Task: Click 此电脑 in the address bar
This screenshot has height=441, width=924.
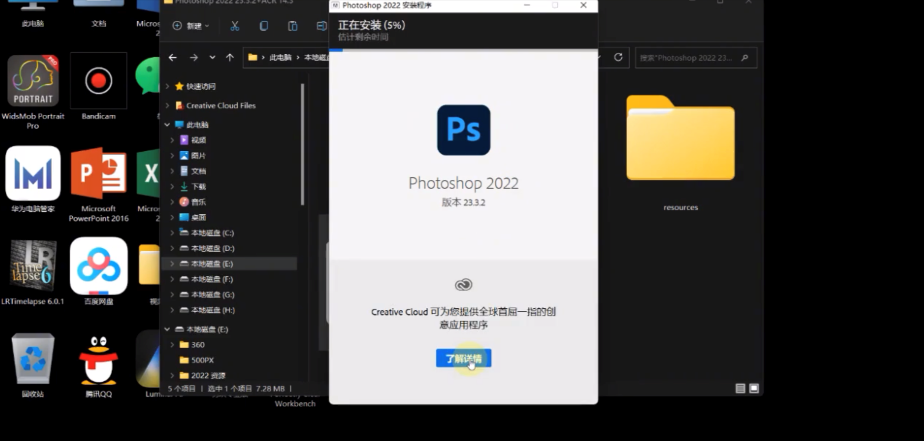Action: tap(280, 58)
